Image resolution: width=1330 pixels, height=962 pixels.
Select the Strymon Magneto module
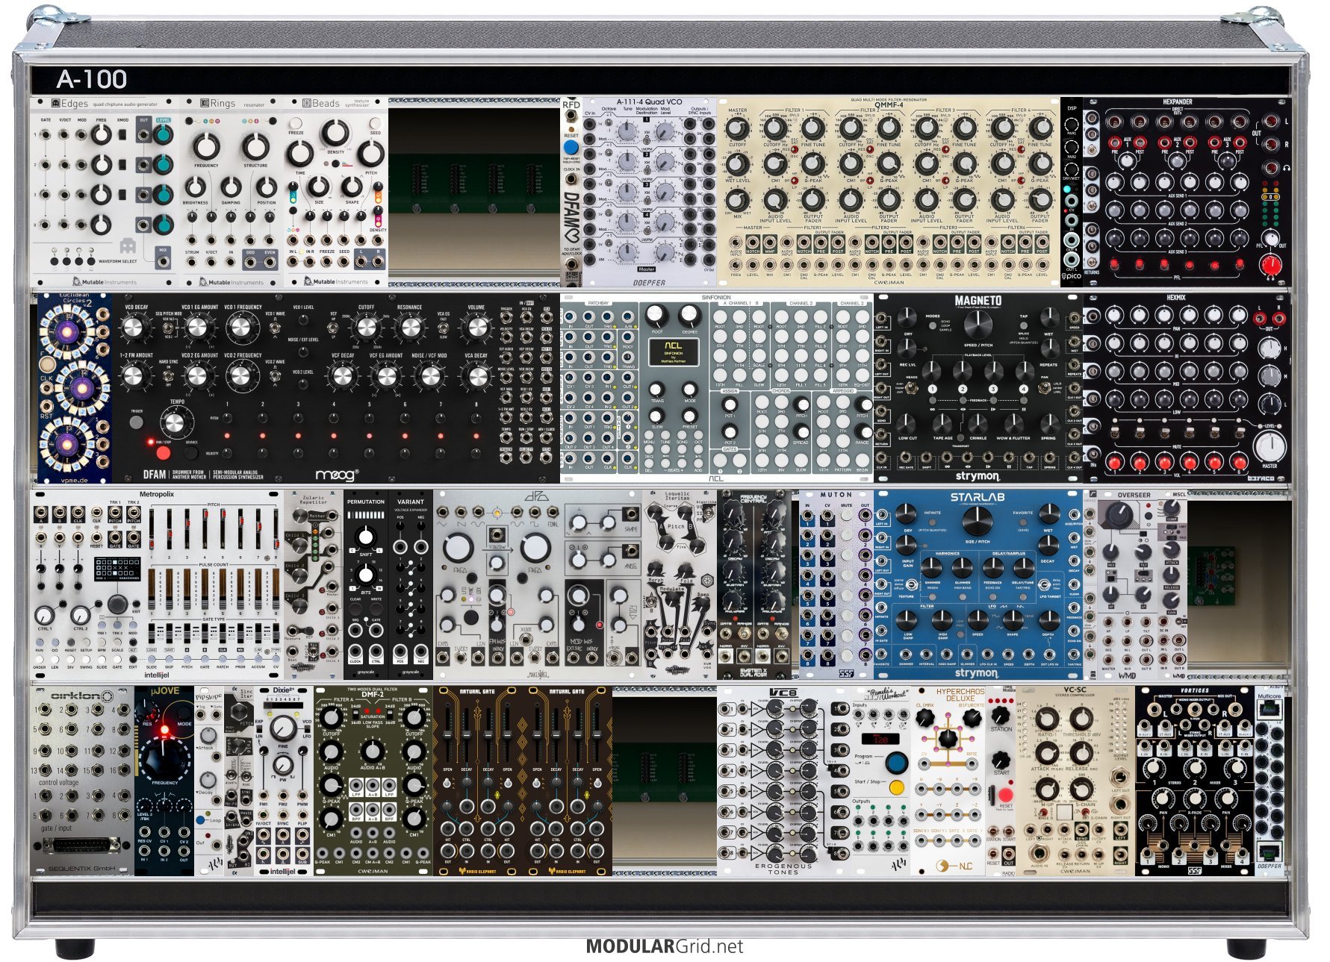[978, 388]
